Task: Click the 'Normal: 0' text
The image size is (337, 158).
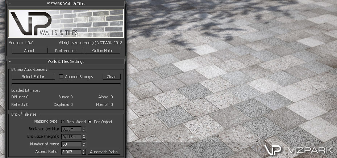Action: click(x=104, y=104)
